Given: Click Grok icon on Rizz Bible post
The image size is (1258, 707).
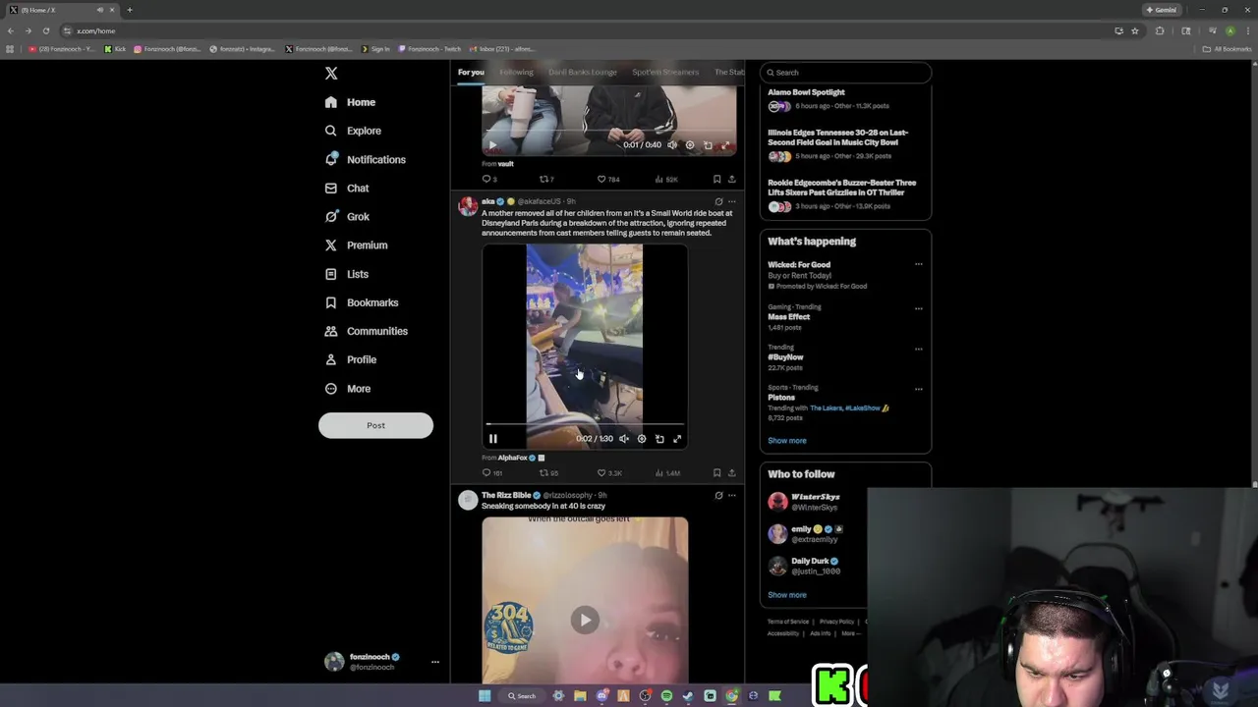Looking at the screenshot, I should point(718,496).
